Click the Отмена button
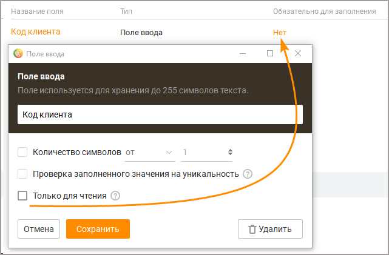This screenshot has height=255, width=389. 39,229
